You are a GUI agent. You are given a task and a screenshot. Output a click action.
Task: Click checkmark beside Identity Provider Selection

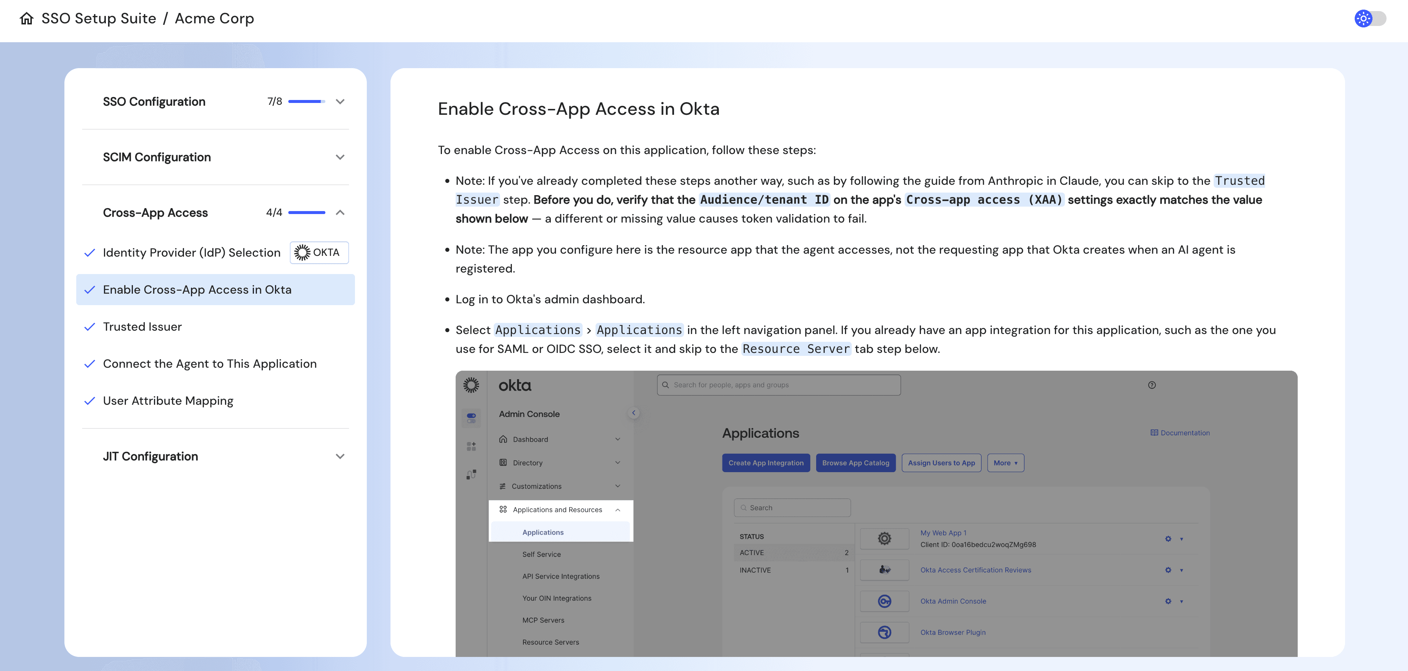tap(90, 253)
